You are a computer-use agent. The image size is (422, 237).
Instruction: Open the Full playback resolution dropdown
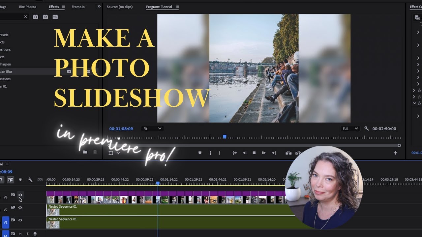[x=350, y=129]
